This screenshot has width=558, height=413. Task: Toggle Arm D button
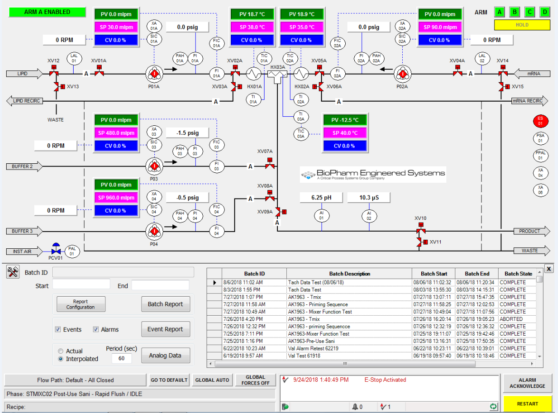[545, 12]
